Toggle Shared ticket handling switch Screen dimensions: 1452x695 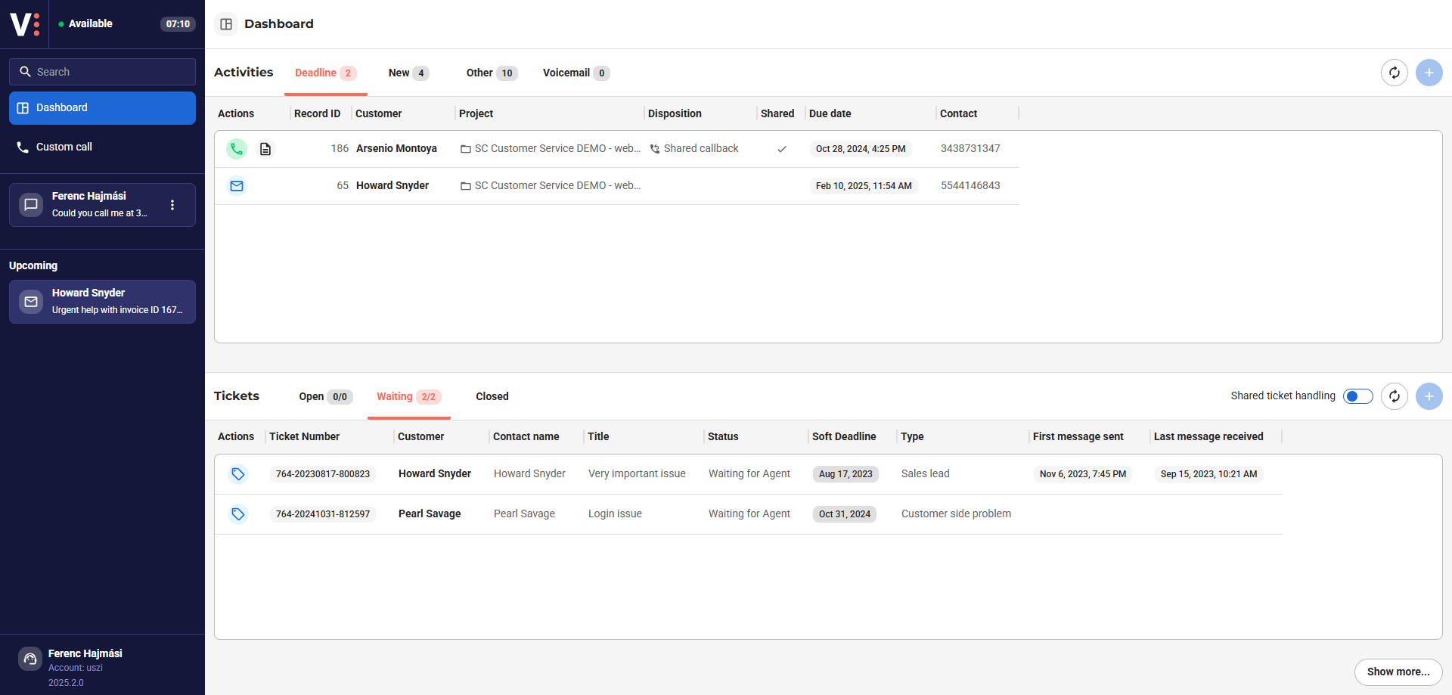(x=1357, y=396)
